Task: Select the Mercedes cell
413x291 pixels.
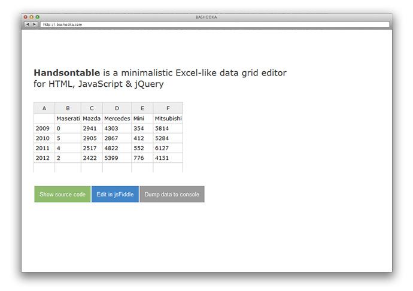Action: [117, 119]
